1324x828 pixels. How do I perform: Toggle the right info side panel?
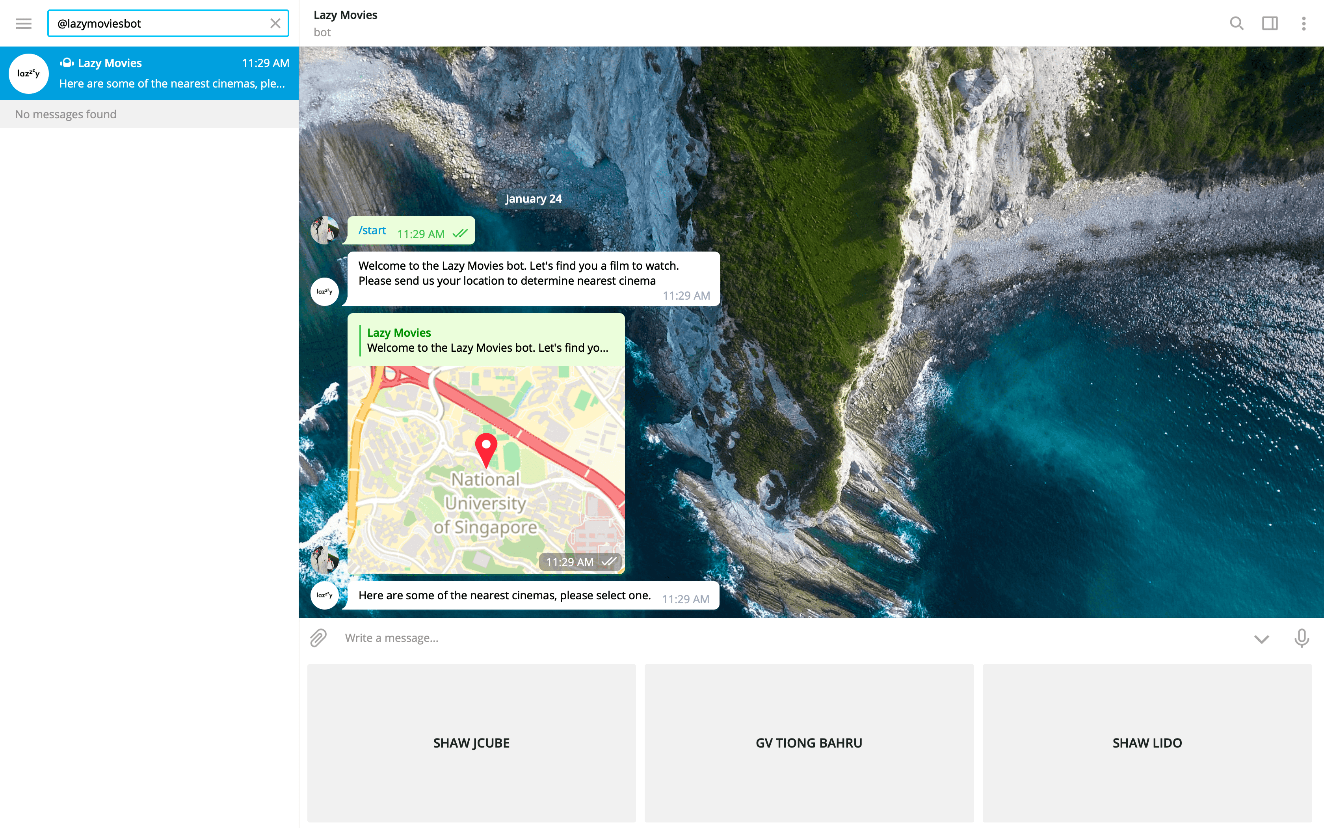click(1270, 24)
